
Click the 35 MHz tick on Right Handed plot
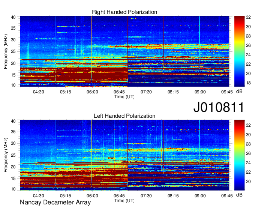(13, 28)
